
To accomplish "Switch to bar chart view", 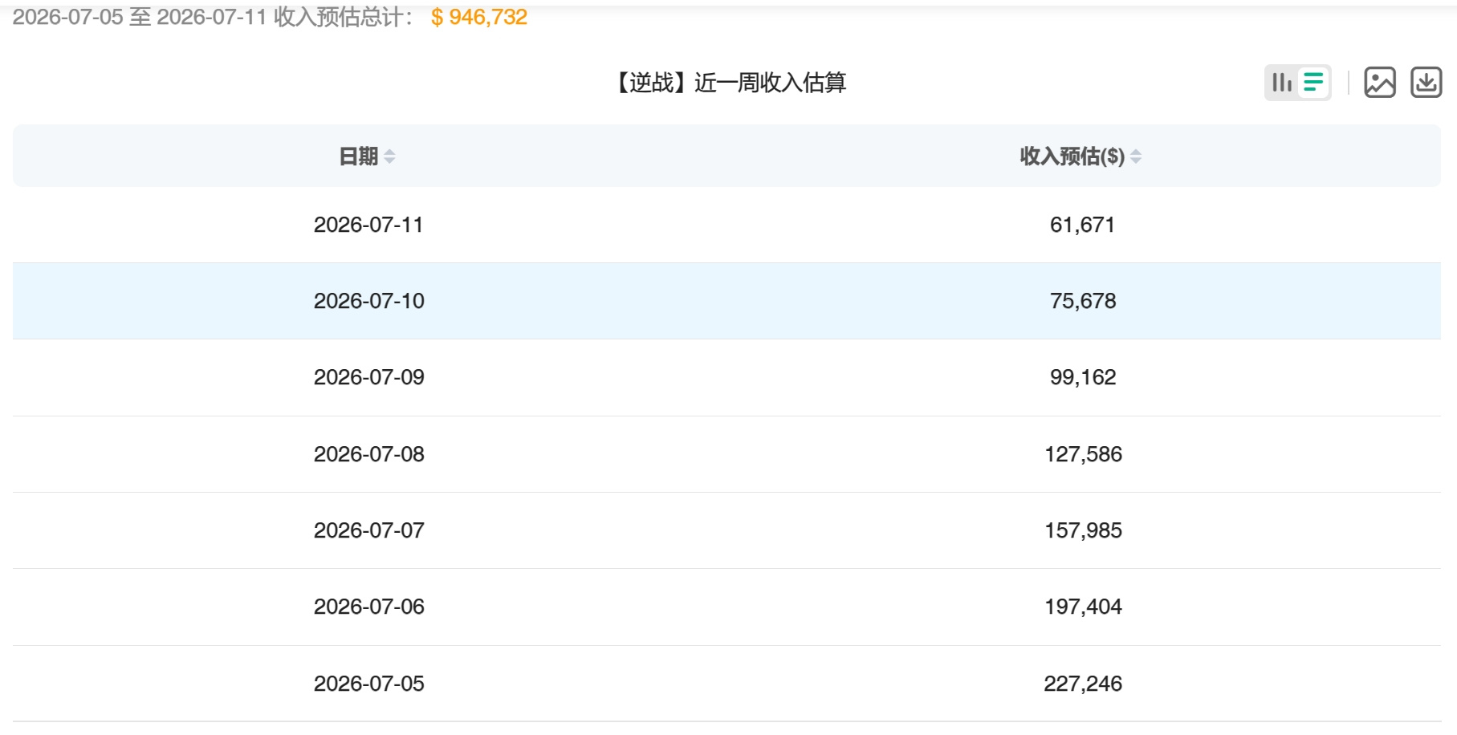I will (x=1282, y=83).
